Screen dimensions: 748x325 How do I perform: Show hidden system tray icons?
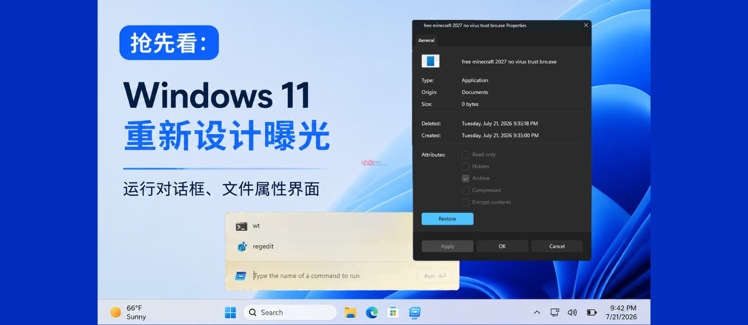point(537,312)
